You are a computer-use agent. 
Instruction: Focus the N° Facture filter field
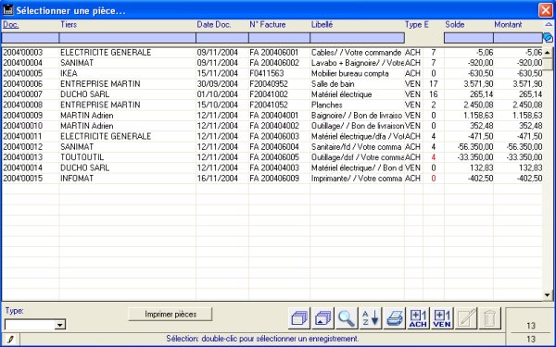280,38
